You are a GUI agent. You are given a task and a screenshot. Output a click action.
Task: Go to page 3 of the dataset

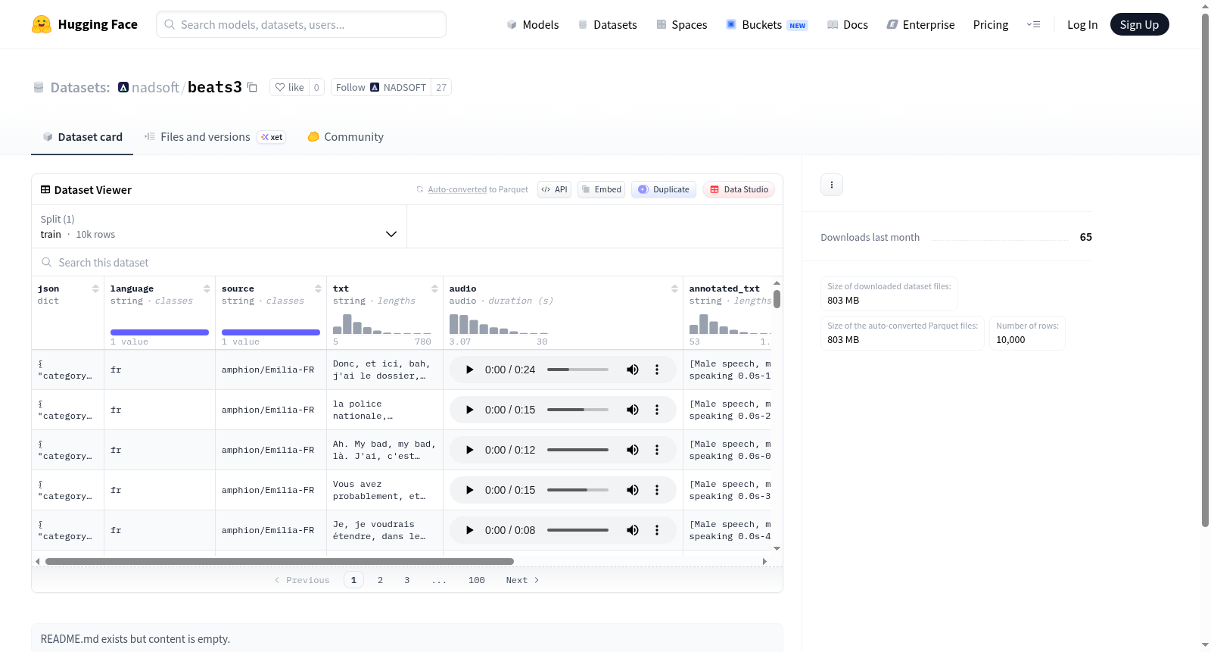(407, 581)
